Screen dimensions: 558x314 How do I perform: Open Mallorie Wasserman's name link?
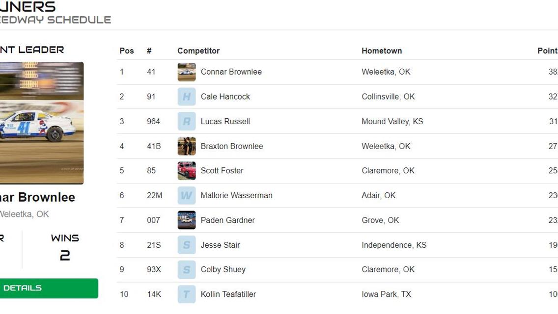click(236, 195)
